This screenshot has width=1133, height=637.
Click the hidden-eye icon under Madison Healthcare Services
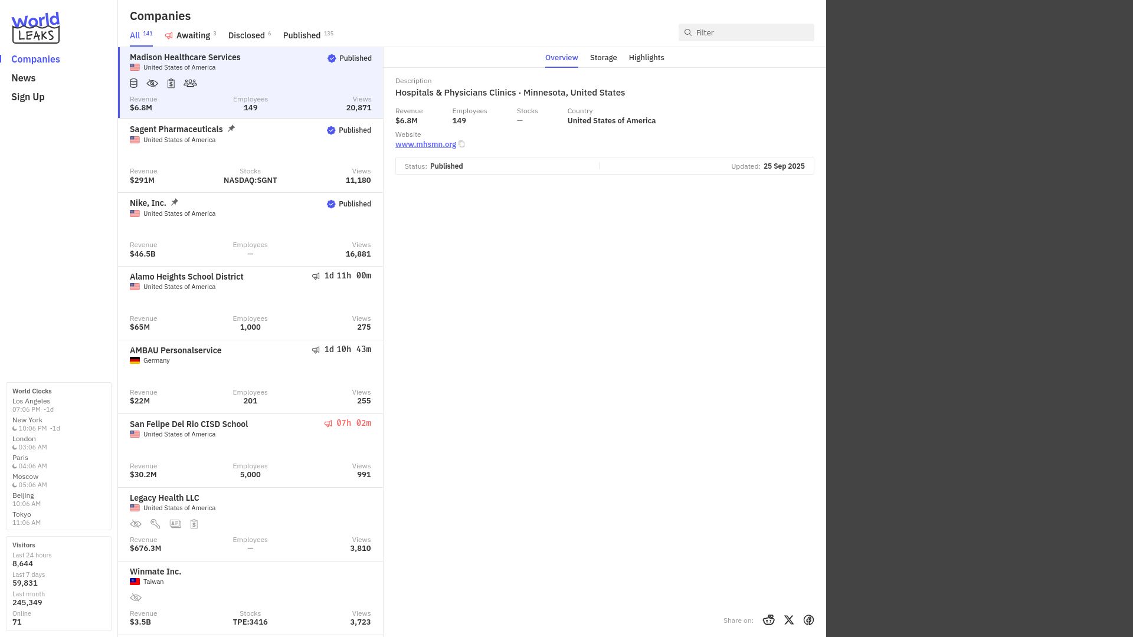pos(152,83)
